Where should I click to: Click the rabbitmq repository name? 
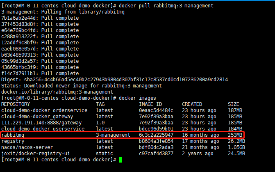pyautogui.click(x=13, y=135)
